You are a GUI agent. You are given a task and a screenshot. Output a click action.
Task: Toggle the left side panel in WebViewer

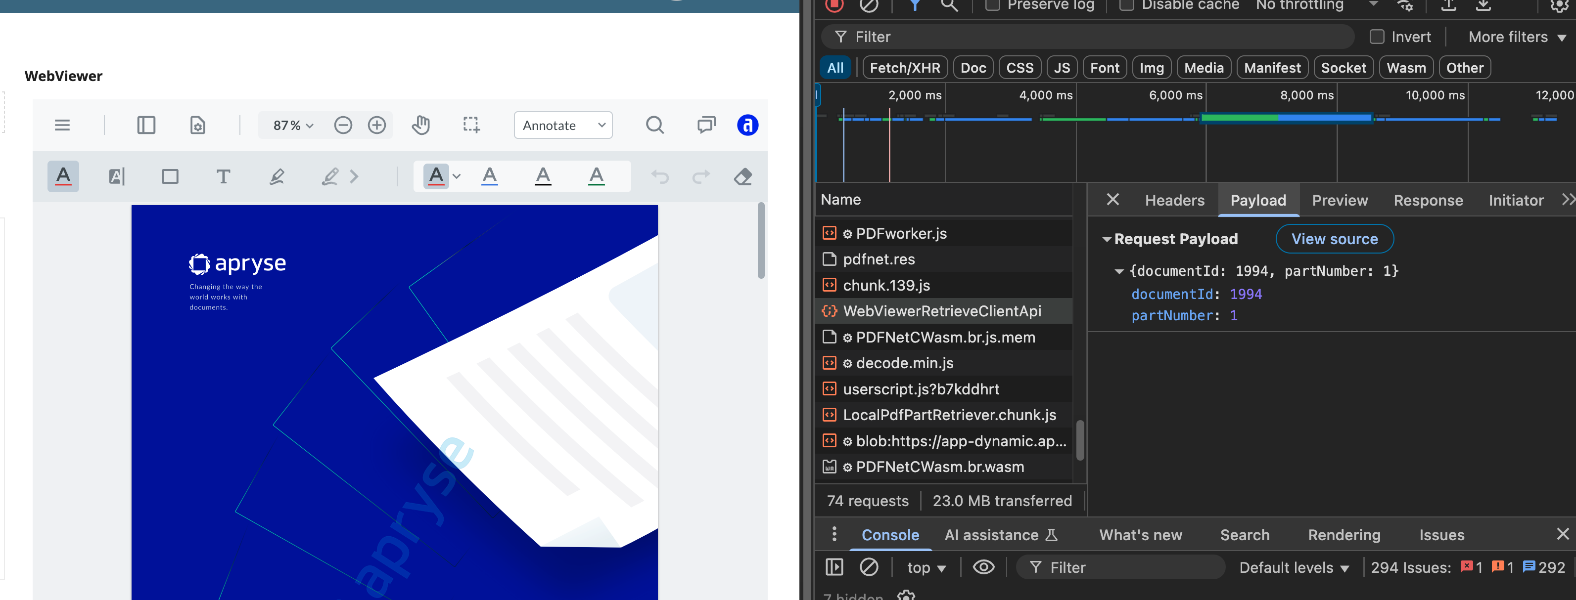tap(146, 125)
